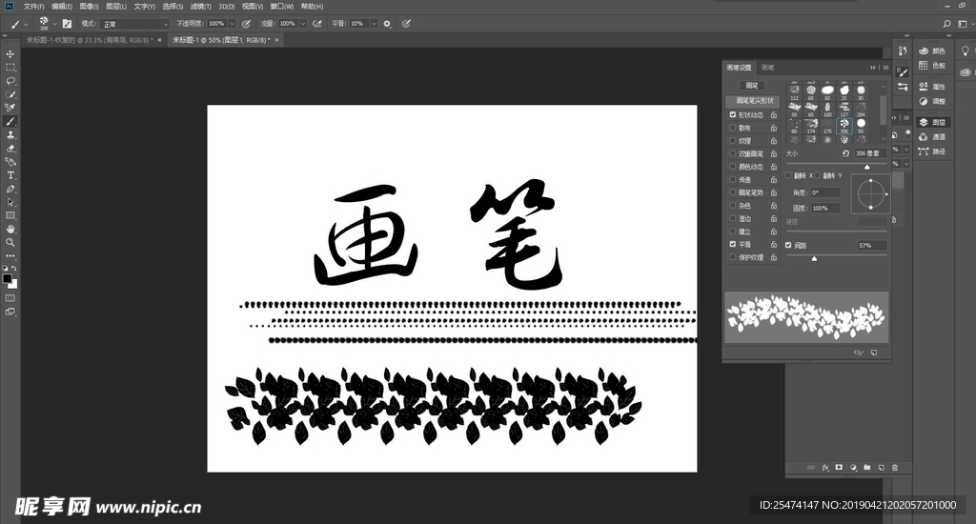976x524 pixels.
Task: Expand the 不透明度 opacity dropdown arrow
Action: coord(232,23)
